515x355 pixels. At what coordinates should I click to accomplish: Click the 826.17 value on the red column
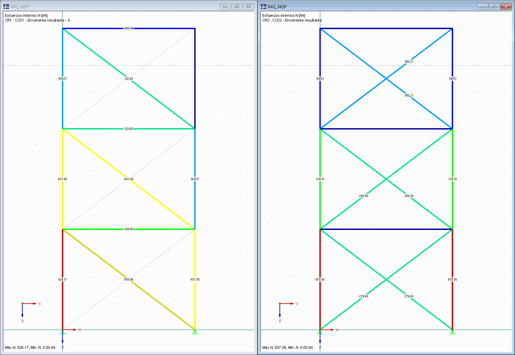click(x=62, y=280)
